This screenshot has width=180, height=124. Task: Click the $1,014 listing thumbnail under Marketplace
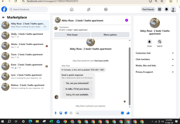pos(56,28)
